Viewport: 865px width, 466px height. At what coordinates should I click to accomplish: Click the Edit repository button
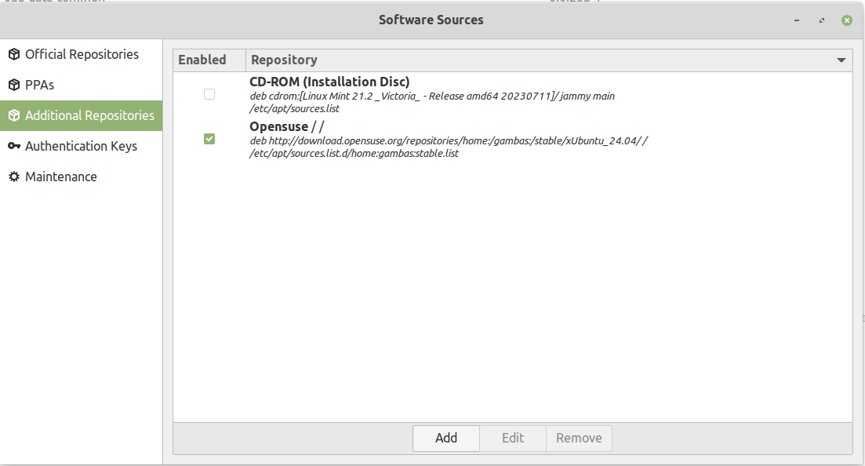point(513,438)
